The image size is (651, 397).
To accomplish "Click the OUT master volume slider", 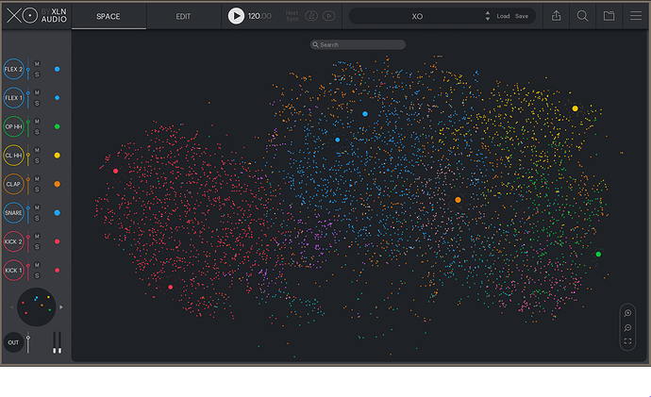I will click(27, 342).
